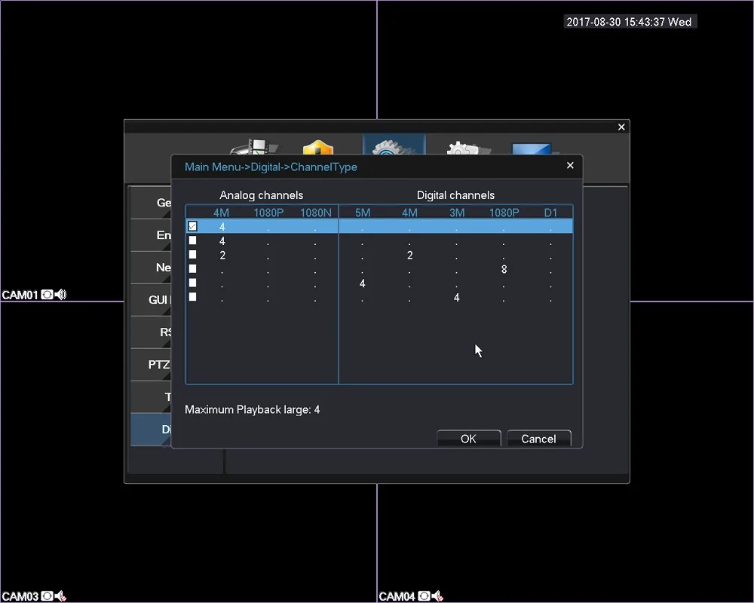
Task: Check the row with 2 analog and 2 digital 4M
Action: point(193,254)
